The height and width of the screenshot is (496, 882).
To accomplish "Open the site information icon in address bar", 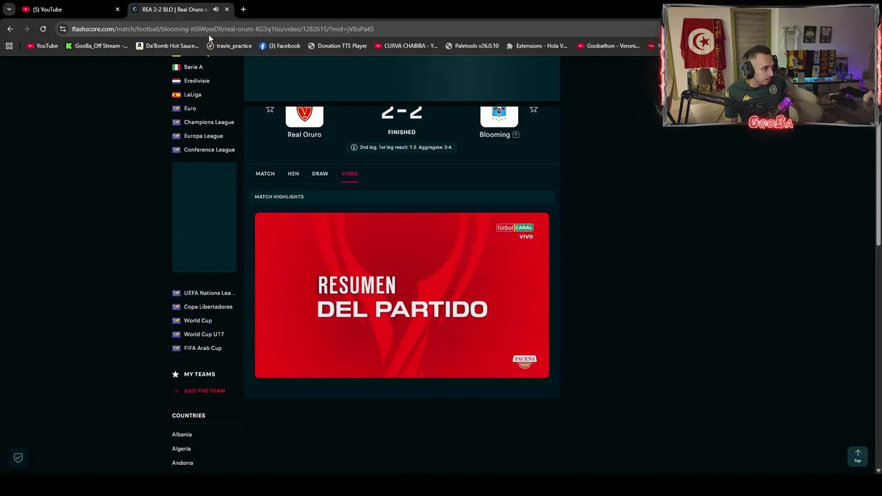I will tap(63, 29).
